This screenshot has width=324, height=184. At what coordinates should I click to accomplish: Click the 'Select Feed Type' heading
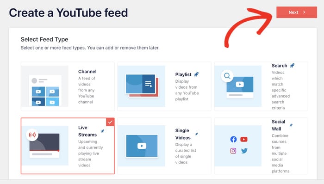tap(44, 39)
